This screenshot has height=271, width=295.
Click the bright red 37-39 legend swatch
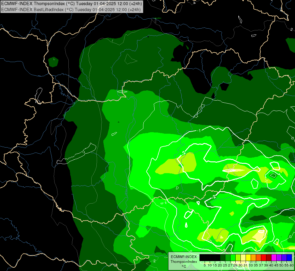[264, 257]
